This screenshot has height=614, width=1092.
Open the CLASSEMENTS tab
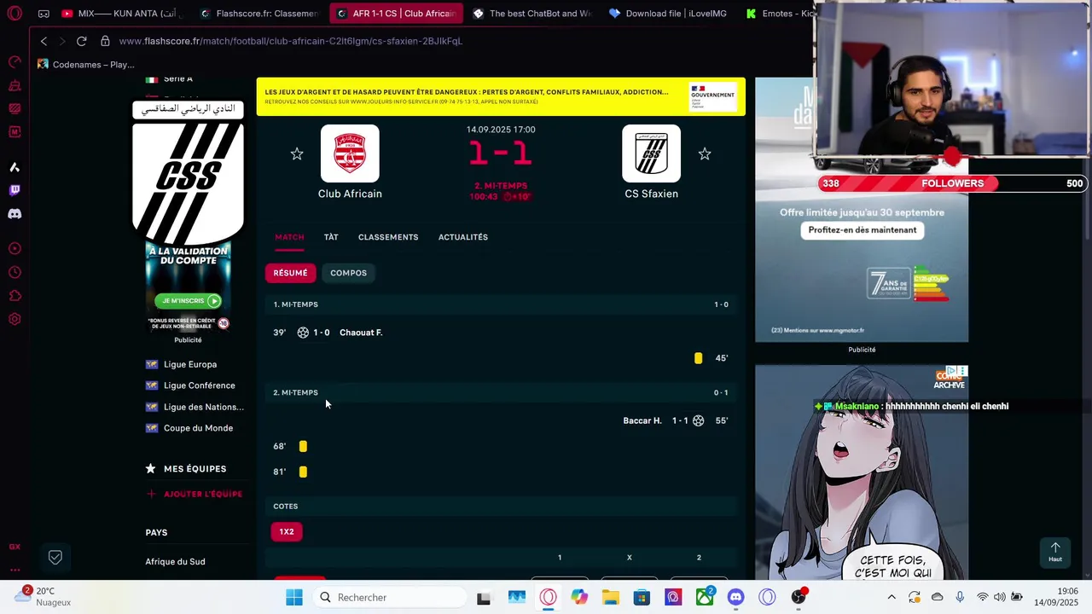(388, 237)
